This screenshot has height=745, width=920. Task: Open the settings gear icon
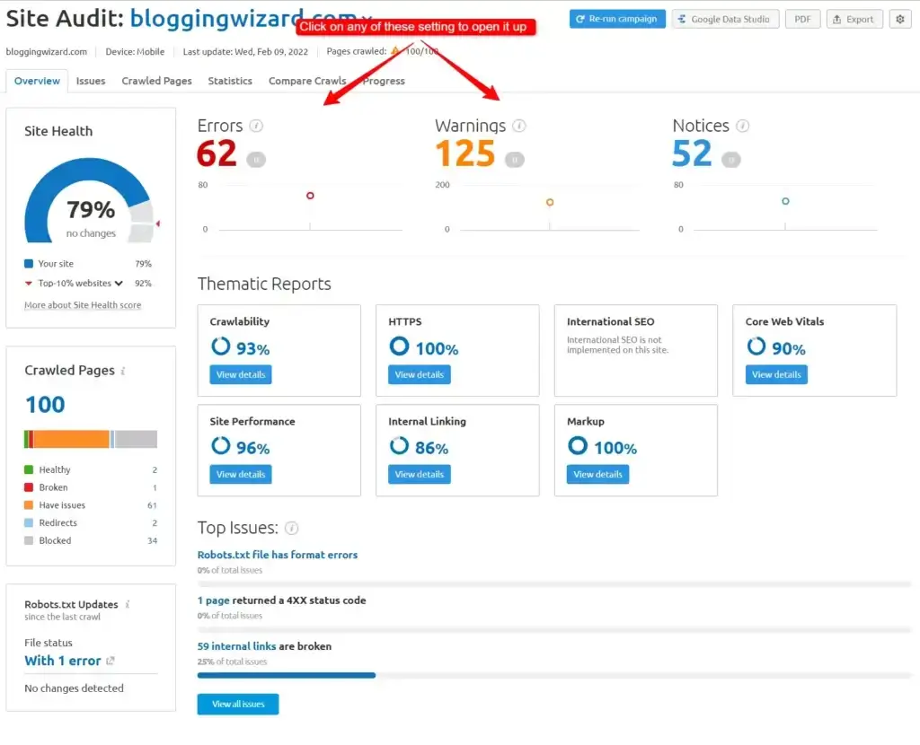point(900,18)
